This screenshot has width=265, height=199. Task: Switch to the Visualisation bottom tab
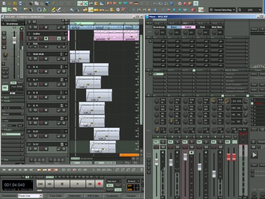pos(112,196)
